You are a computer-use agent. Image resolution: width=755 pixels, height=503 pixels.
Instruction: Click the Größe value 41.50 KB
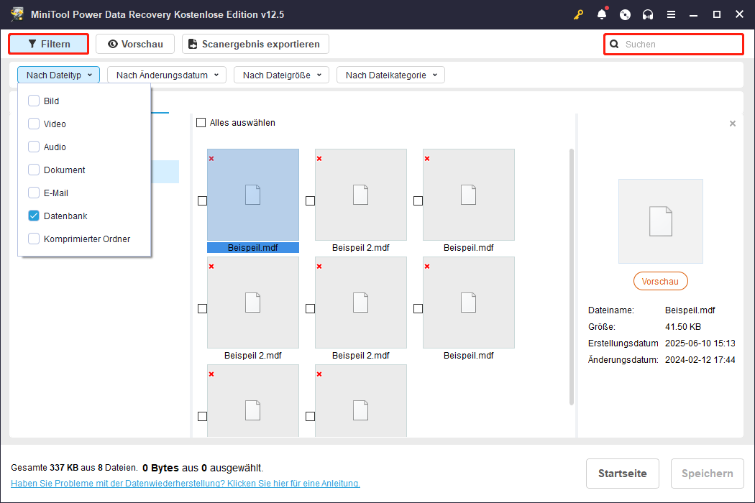683,327
